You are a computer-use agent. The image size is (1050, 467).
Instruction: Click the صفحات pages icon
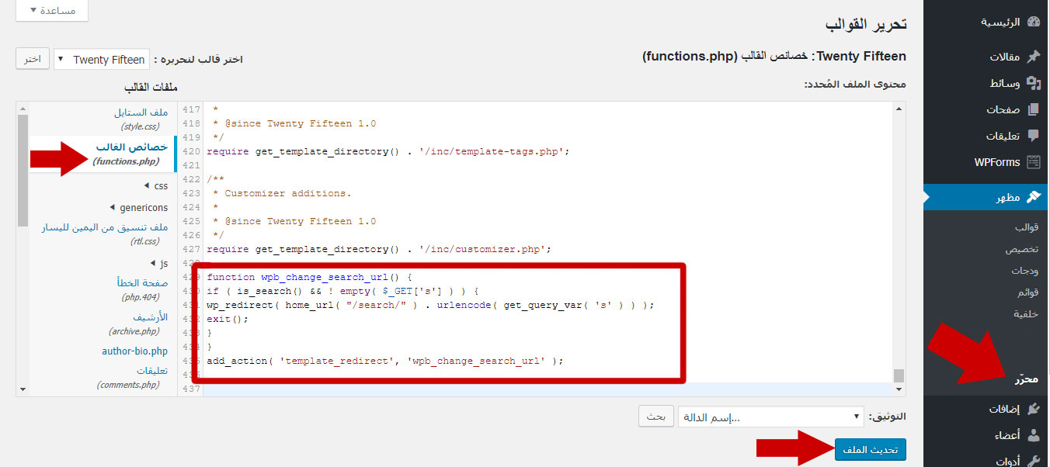[x=1033, y=109]
